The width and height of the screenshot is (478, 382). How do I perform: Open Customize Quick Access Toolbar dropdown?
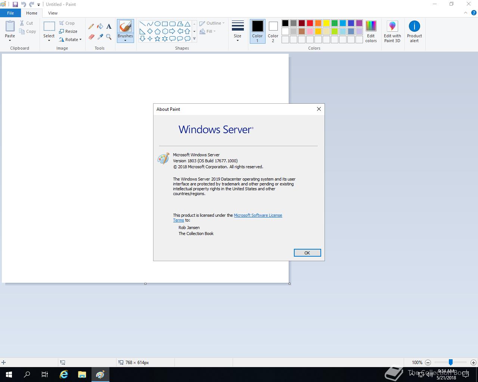(x=38, y=5)
